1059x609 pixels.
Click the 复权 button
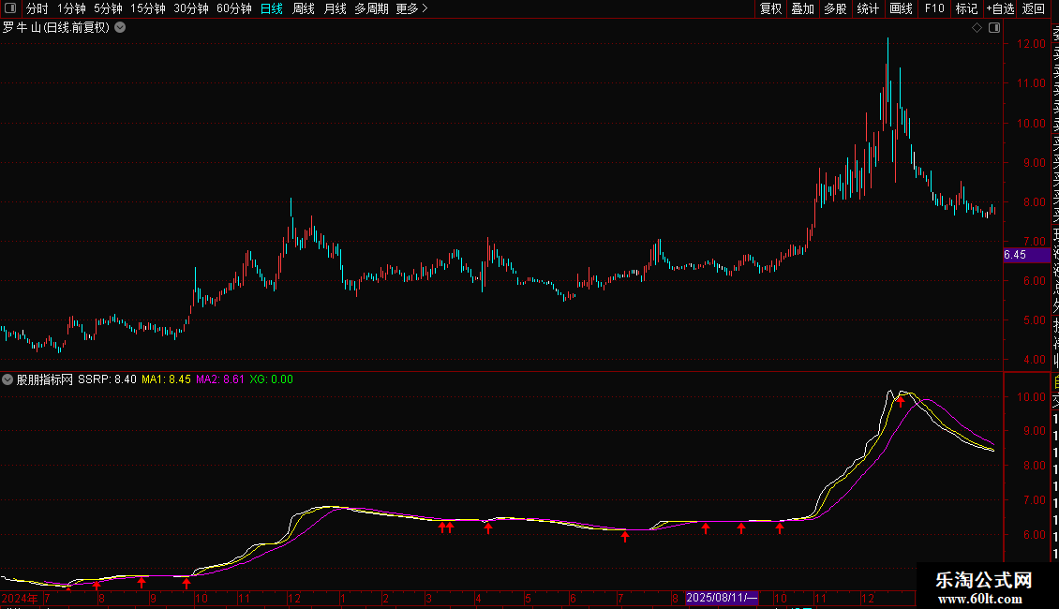[x=770, y=8]
